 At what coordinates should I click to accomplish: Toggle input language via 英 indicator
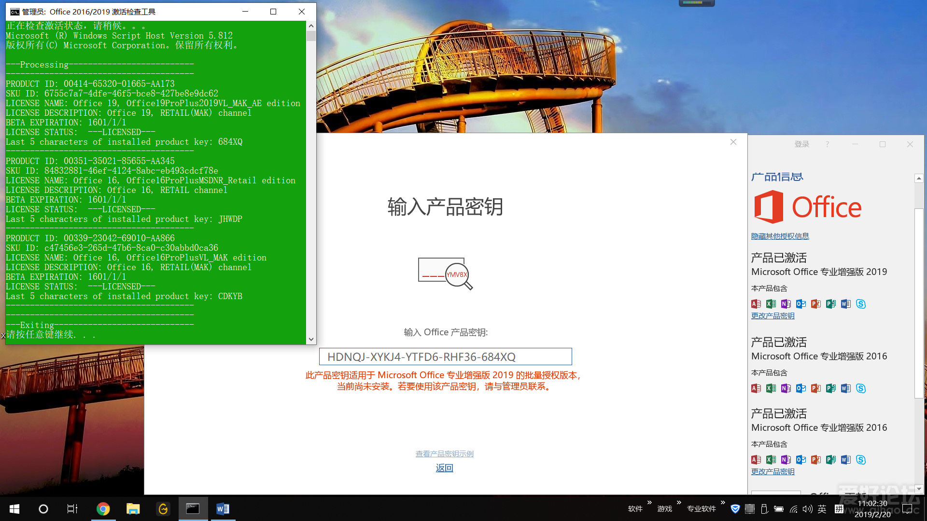pyautogui.click(x=822, y=509)
